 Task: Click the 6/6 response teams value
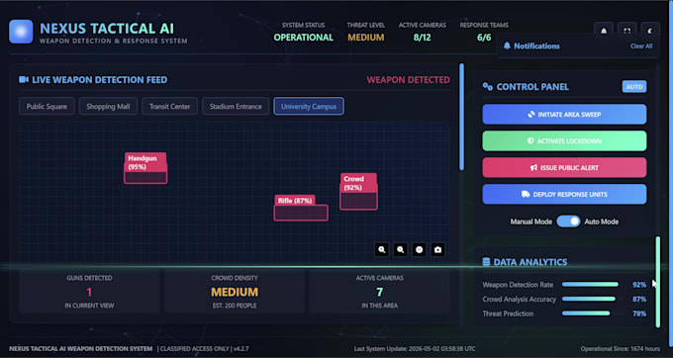(484, 38)
